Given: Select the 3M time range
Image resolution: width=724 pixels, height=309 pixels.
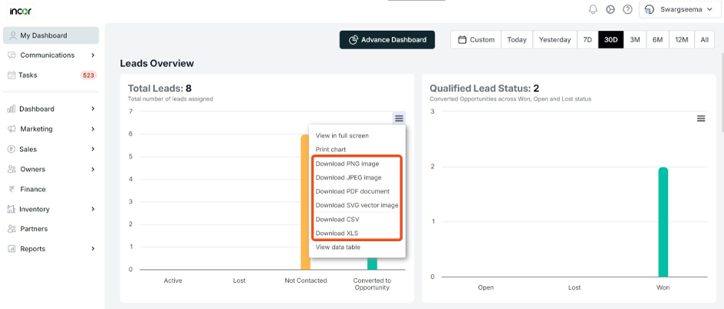Looking at the screenshot, I should pos(635,40).
